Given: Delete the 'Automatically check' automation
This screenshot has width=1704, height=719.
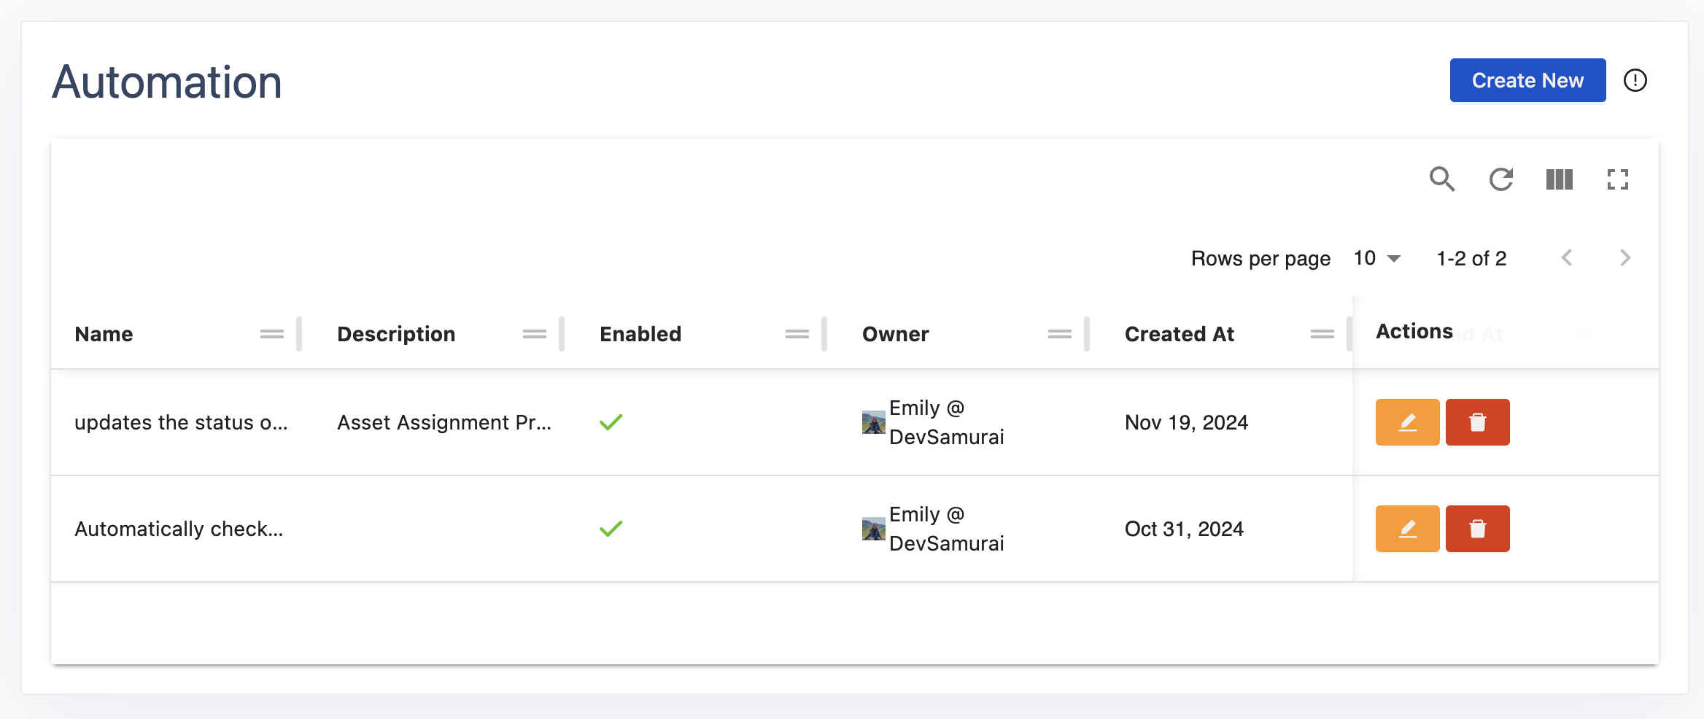Looking at the screenshot, I should point(1477,529).
